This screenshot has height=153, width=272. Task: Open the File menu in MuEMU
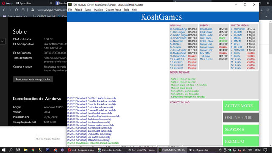coord(70,10)
